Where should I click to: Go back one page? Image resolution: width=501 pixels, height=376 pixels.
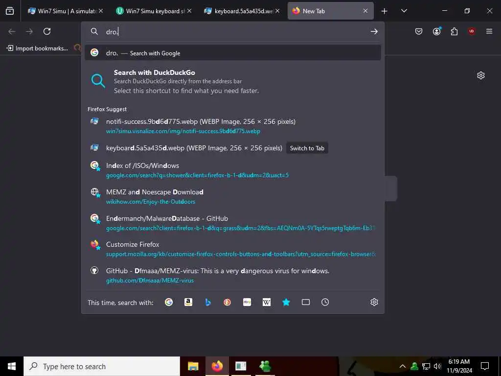12,31
